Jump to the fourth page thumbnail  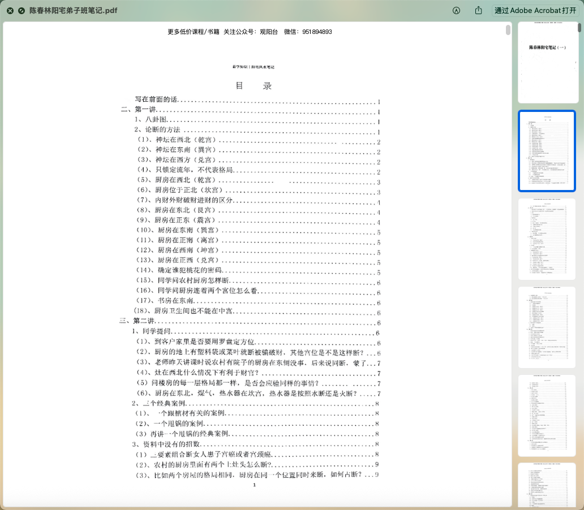pos(547,327)
